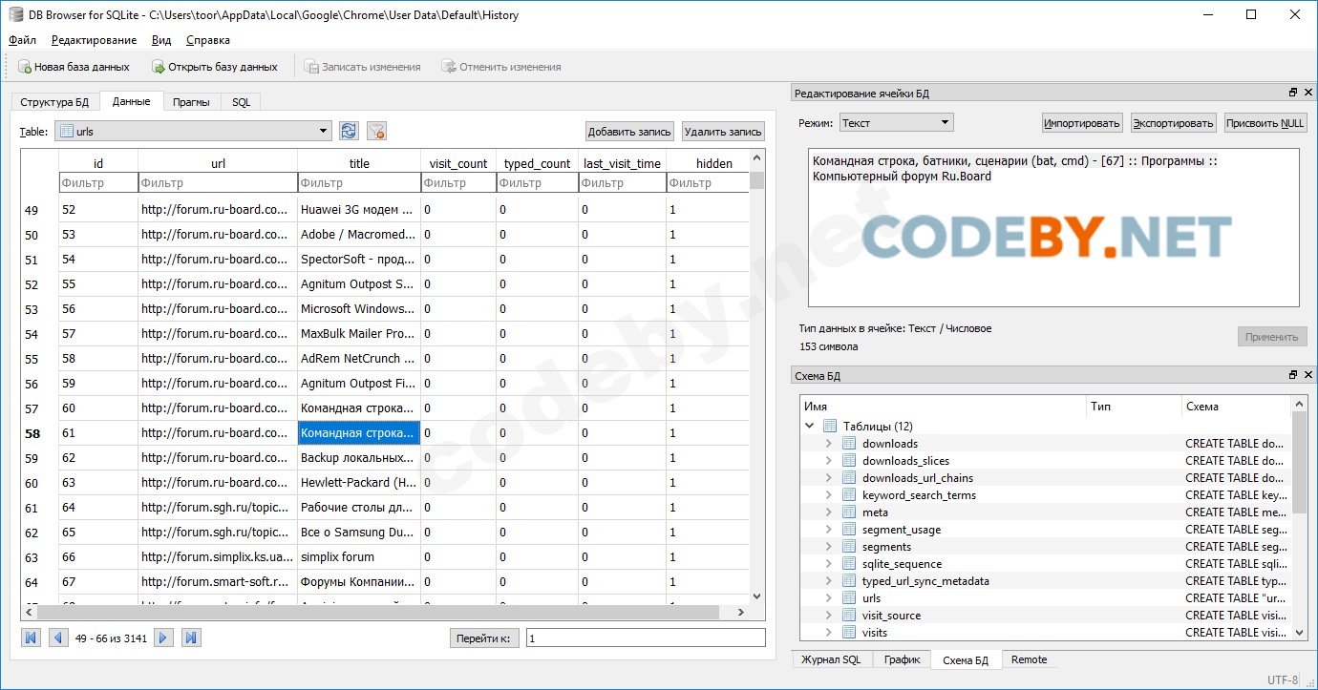1318x690 pixels.
Task: Expand the visits table node
Action: [x=828, y=633]
